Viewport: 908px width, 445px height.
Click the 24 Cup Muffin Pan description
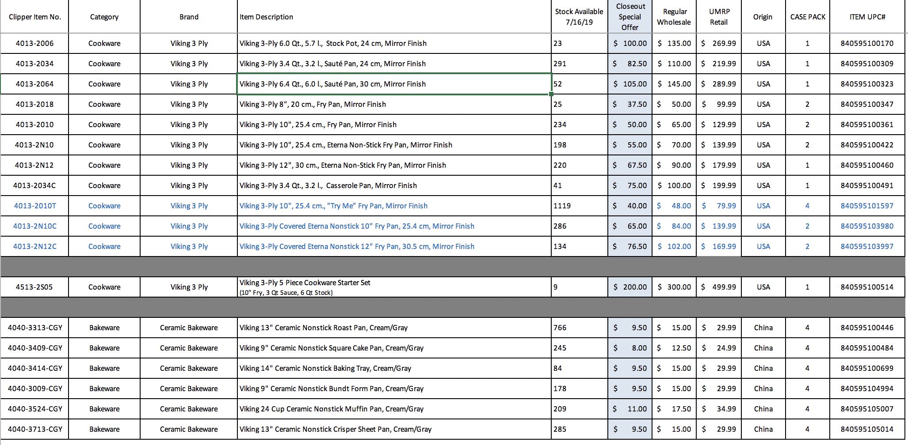click(x=394, y=409)
